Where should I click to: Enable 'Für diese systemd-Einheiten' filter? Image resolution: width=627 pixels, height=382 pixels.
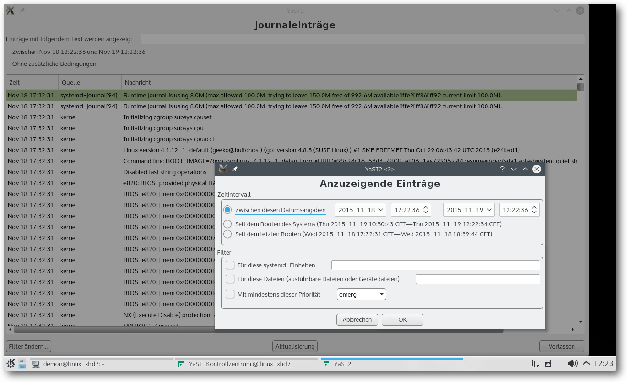(x=230, y=265)
